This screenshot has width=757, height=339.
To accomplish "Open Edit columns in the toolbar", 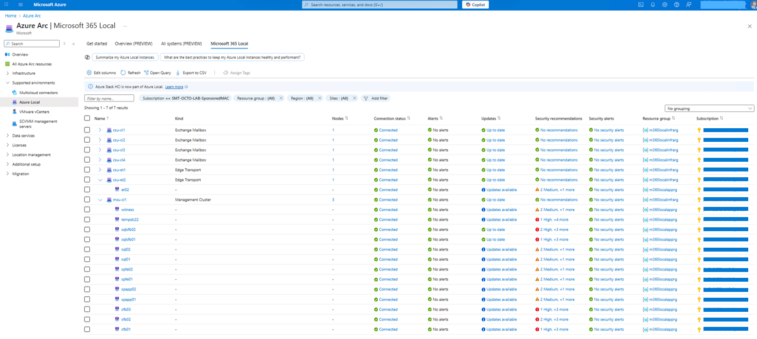I will (101, 72).
